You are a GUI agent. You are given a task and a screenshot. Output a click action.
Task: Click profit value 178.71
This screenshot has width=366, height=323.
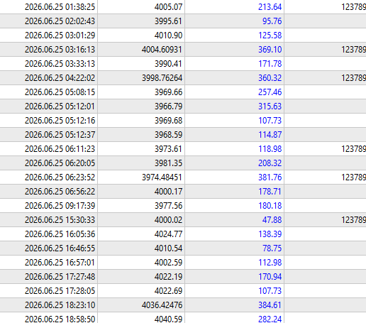270,192
